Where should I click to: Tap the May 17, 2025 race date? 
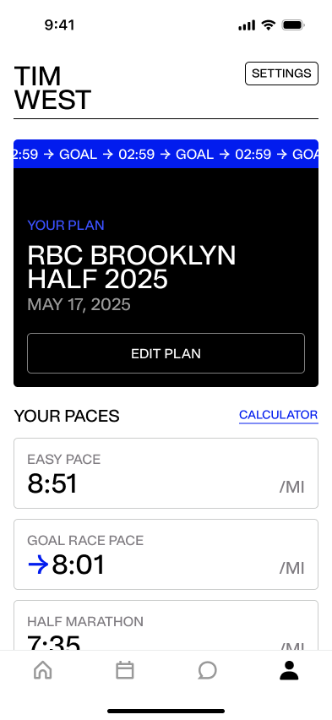(x=79, y=304)
